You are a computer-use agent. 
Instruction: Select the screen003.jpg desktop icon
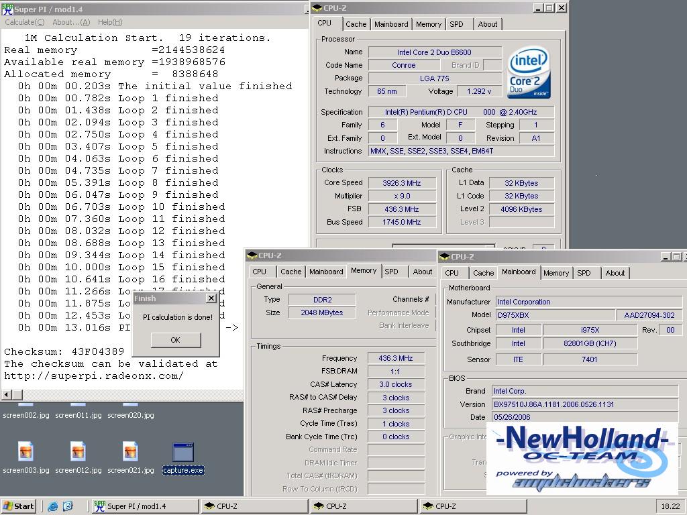click(26, 457)
